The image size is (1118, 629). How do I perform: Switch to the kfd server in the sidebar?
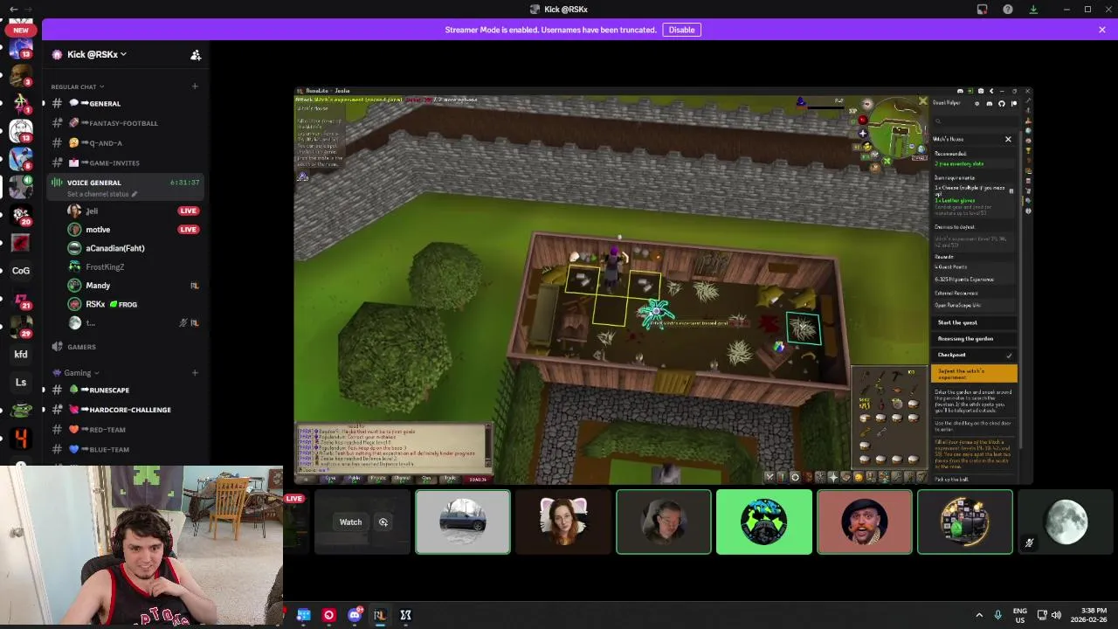[21, 355]
